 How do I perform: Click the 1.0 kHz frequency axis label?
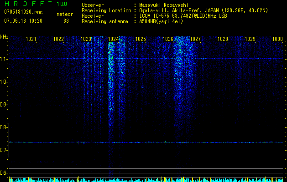[3, 82]
